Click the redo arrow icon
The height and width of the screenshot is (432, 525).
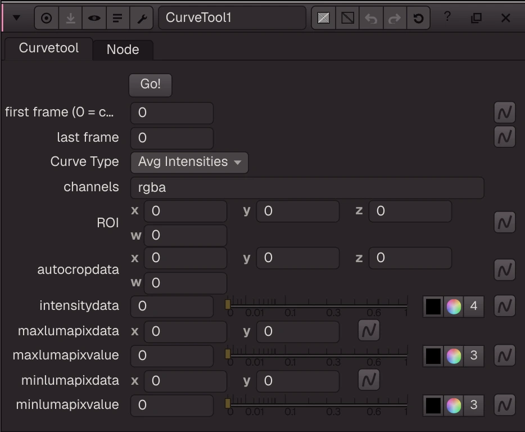tap(395, 18)
